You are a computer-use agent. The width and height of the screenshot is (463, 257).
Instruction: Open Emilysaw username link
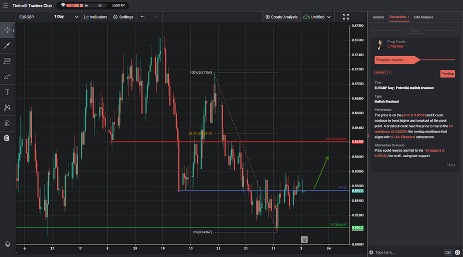(x=395, y=46)
